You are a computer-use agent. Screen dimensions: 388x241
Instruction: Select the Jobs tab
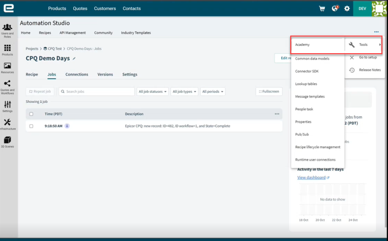click(x=52, y=74)
